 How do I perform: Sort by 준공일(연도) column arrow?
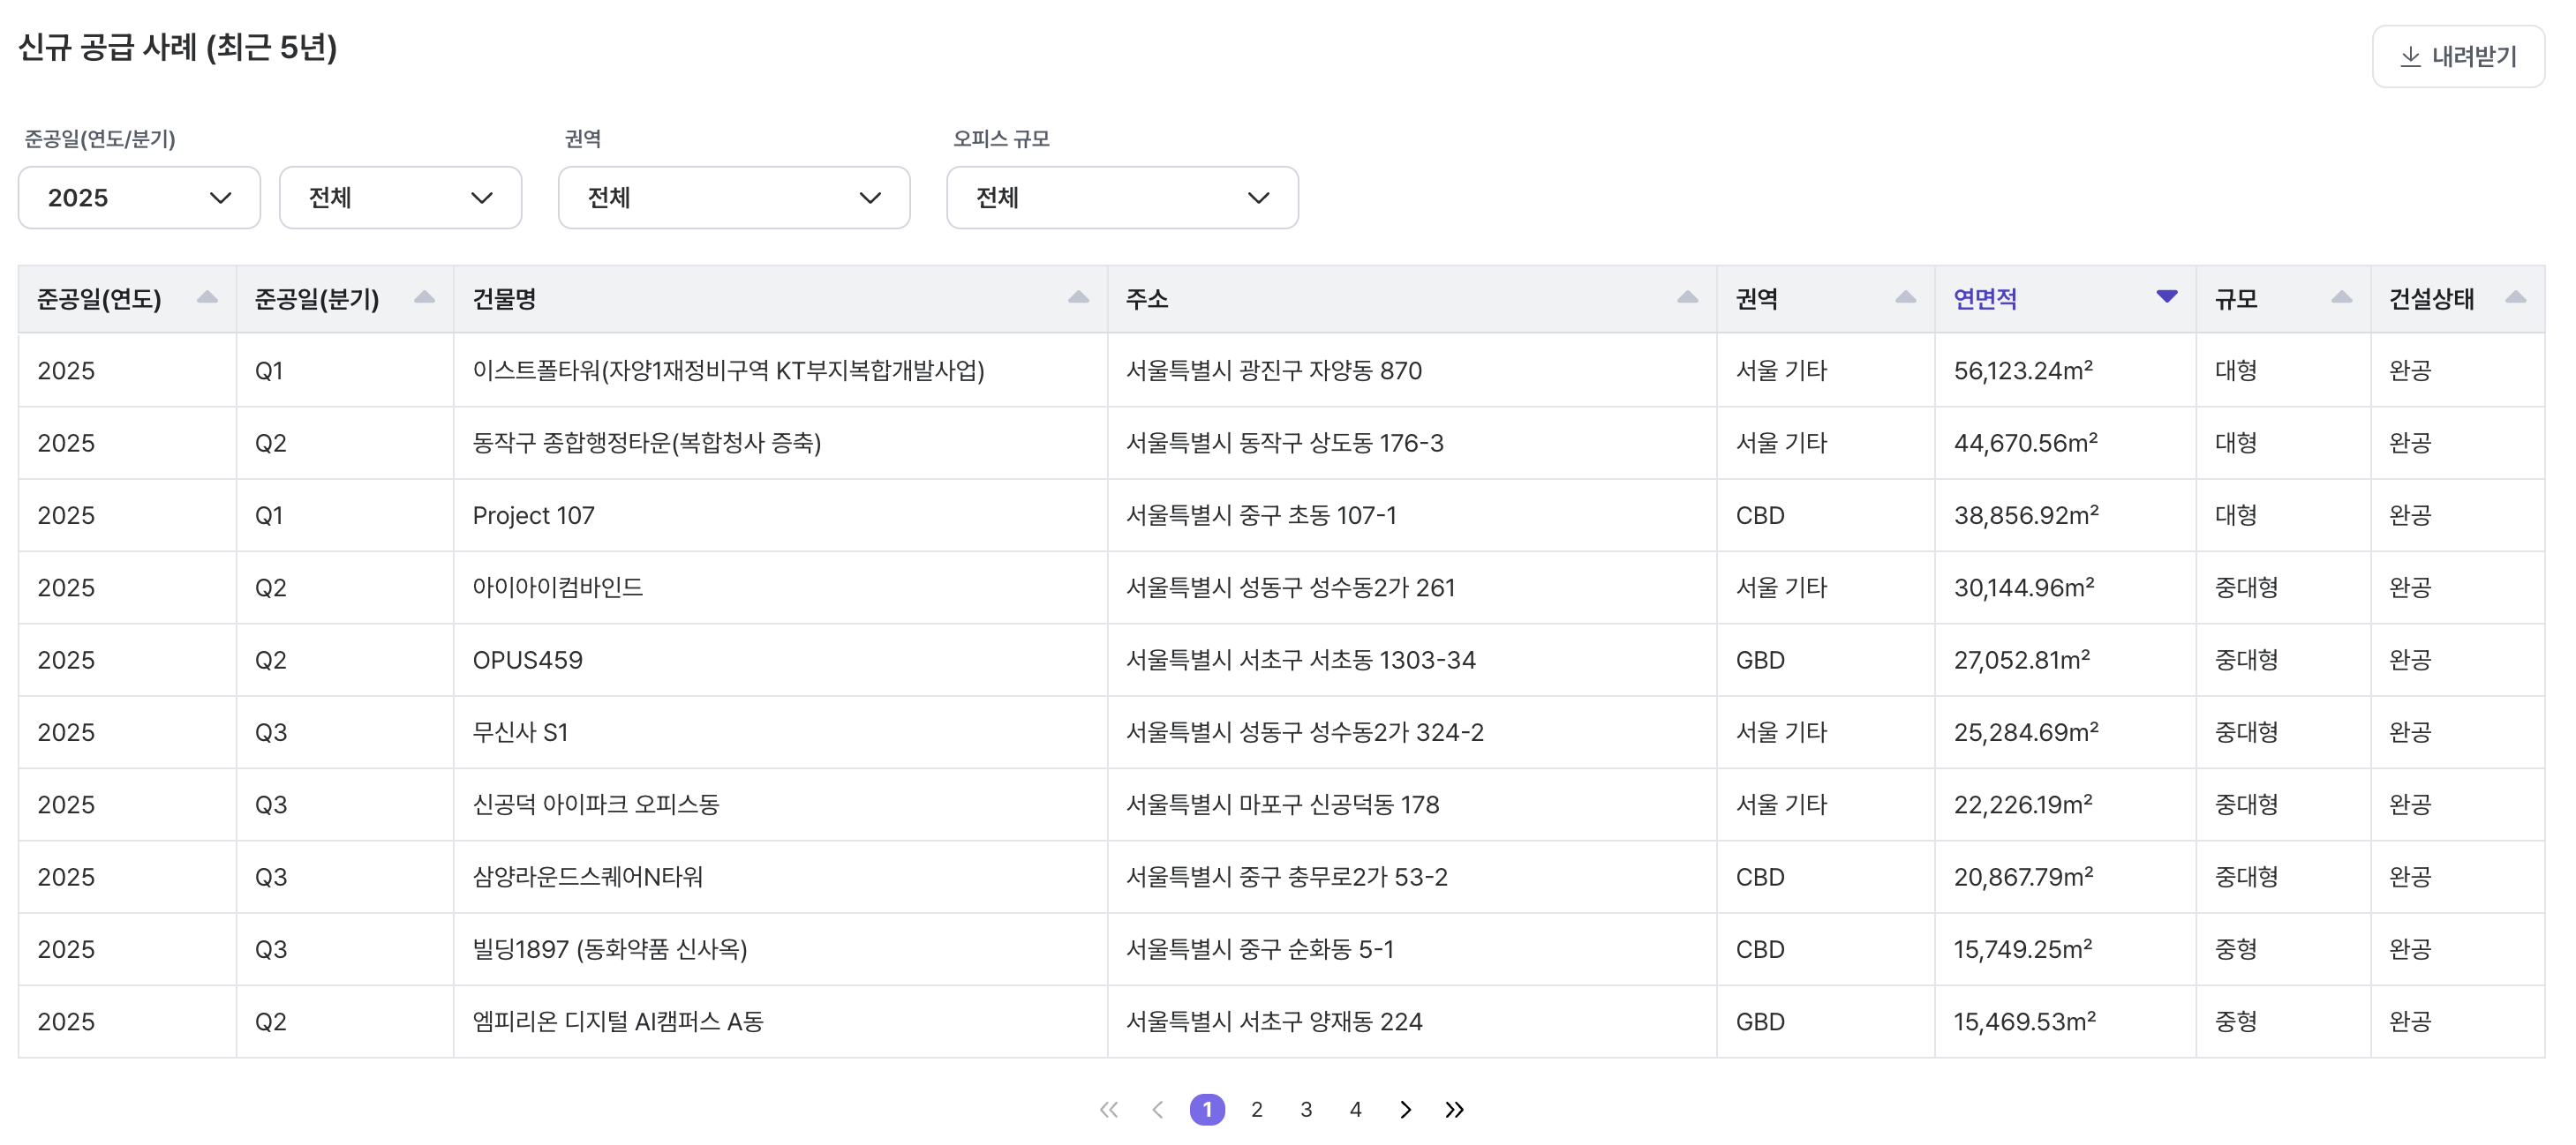(207, 298)
